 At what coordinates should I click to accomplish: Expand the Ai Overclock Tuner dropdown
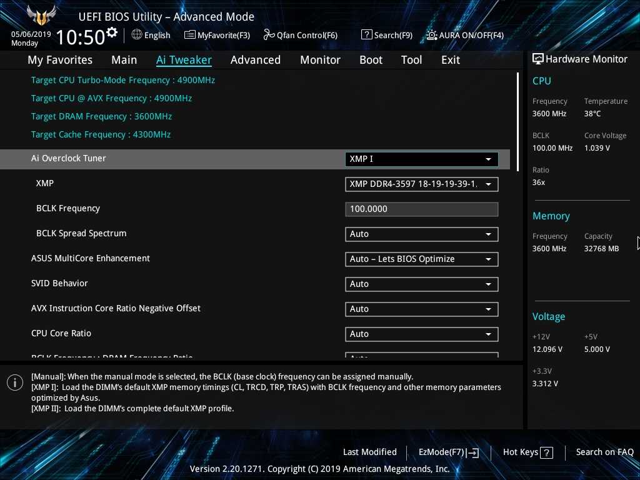tap(488, 159)
